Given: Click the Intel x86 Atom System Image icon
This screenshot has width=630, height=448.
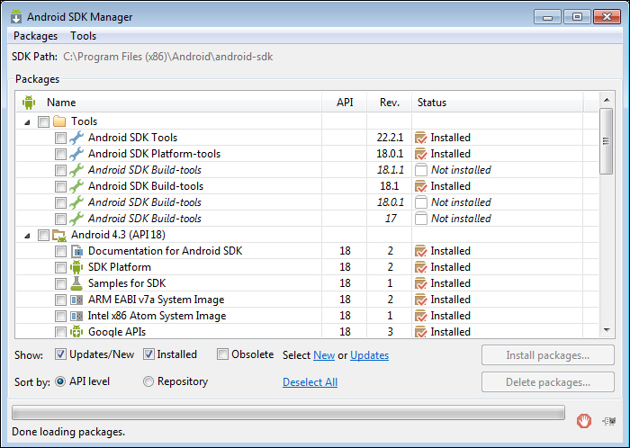Looking at the screenshot, I should click(76, 316).
